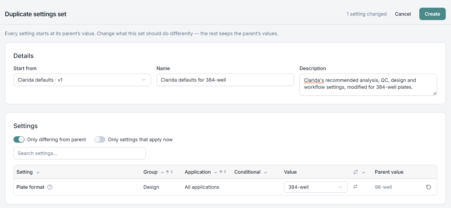Open the 384-well value dropdown
451x208 pixels.
(315, 187)
